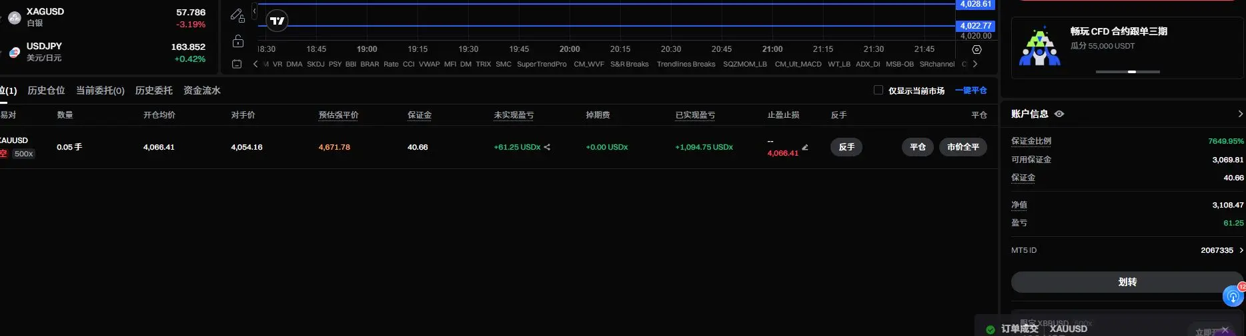Screen dimensions: 1246x336
Task: Open chart settings gear icon
Action: pos(977,50)
